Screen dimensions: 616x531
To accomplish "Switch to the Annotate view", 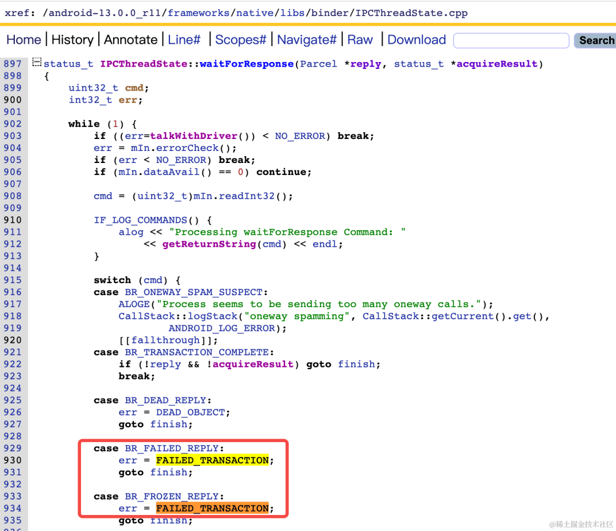I will [131, 40].
